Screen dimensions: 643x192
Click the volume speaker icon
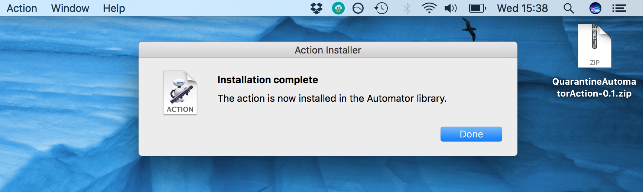(451, 8)
